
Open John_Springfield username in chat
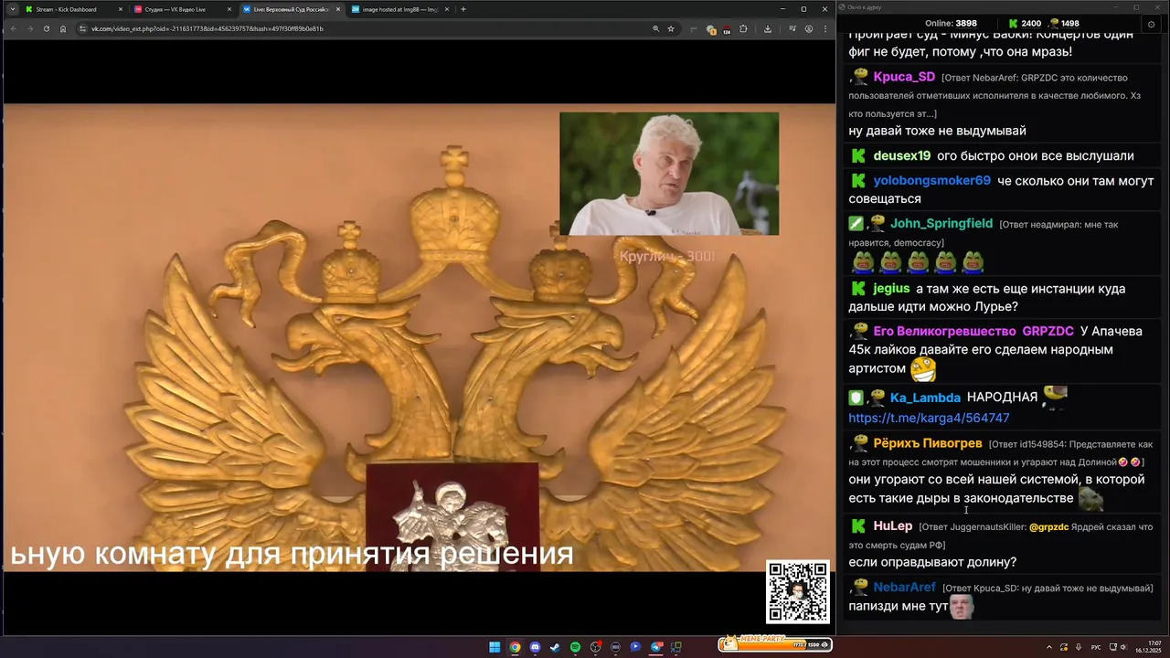click(x=941, y=223)
